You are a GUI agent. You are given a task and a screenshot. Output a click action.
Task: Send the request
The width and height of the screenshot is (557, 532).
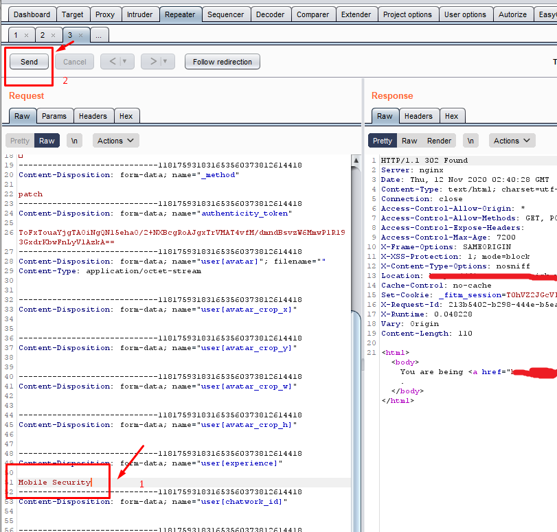tap(29, 62)
